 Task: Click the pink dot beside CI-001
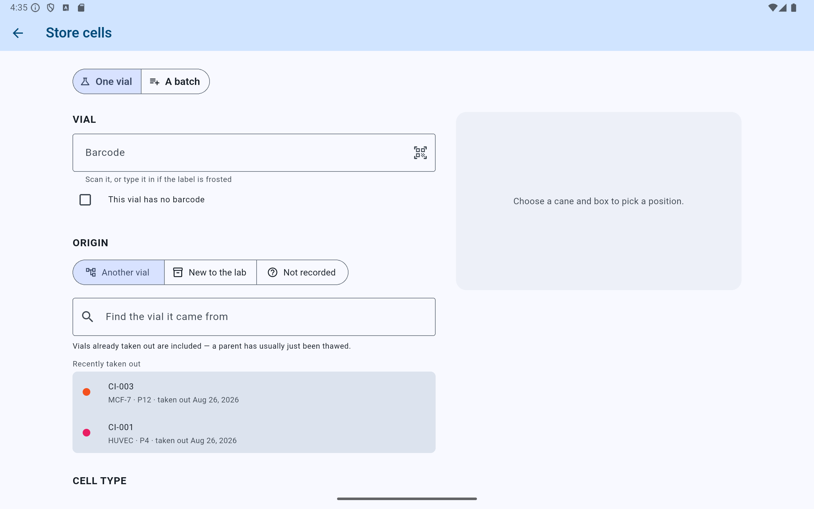coord(86,433)
